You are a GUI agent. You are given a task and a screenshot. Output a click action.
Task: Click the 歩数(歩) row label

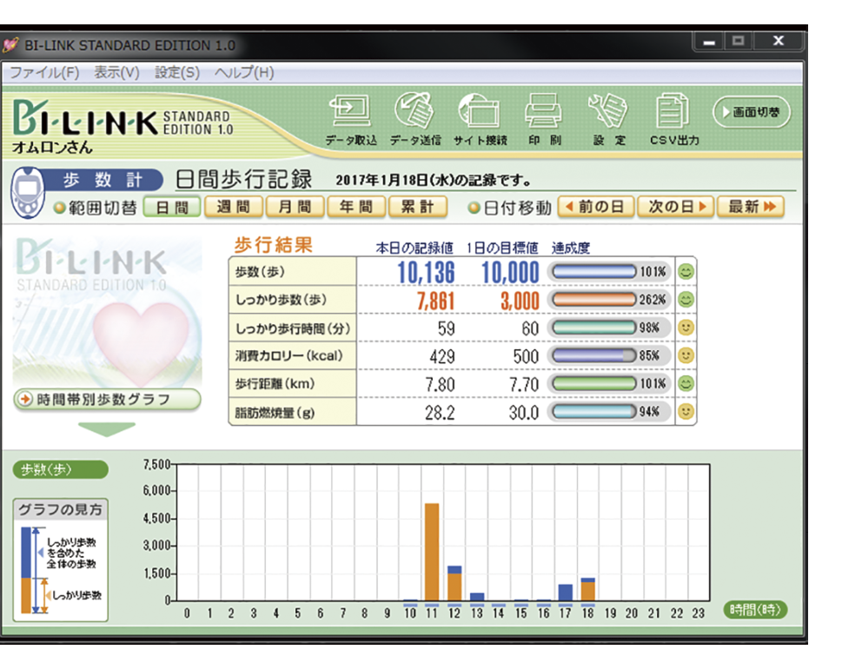click(260, 272)
